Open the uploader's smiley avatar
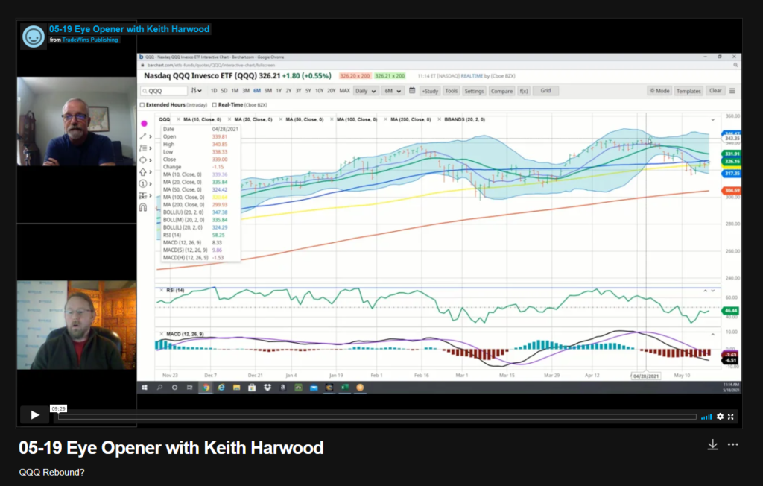763x486 pixels. [33, 37]
